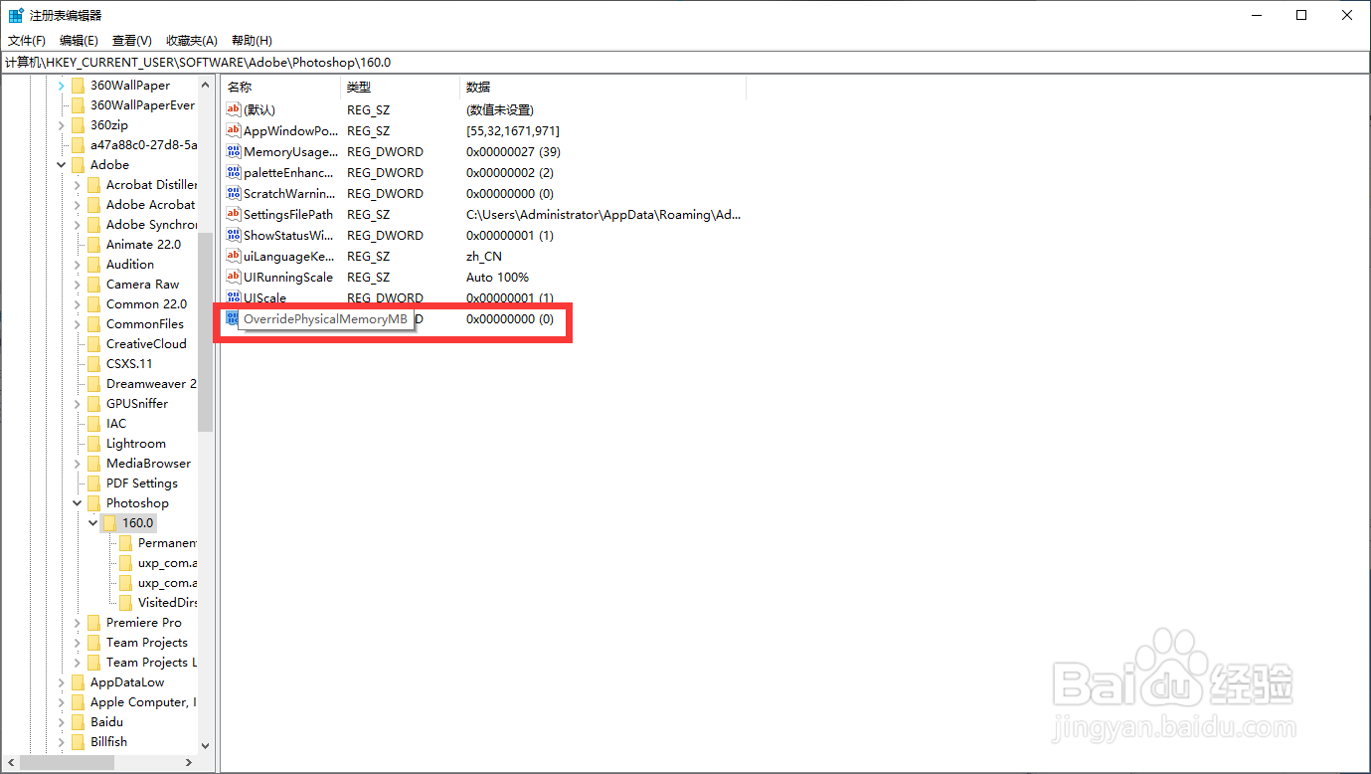This screenshot has width=1371, height=774.
Task: Collapse the 160.0 key in the tree
Action: (93, 522)
